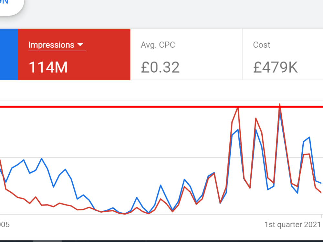Click the £0.32 Avg. CPC value
The width and height of the screenshot is (323, 242).
click(x=160, y=67)
